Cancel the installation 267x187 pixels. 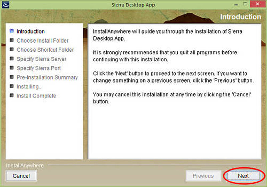21,176
